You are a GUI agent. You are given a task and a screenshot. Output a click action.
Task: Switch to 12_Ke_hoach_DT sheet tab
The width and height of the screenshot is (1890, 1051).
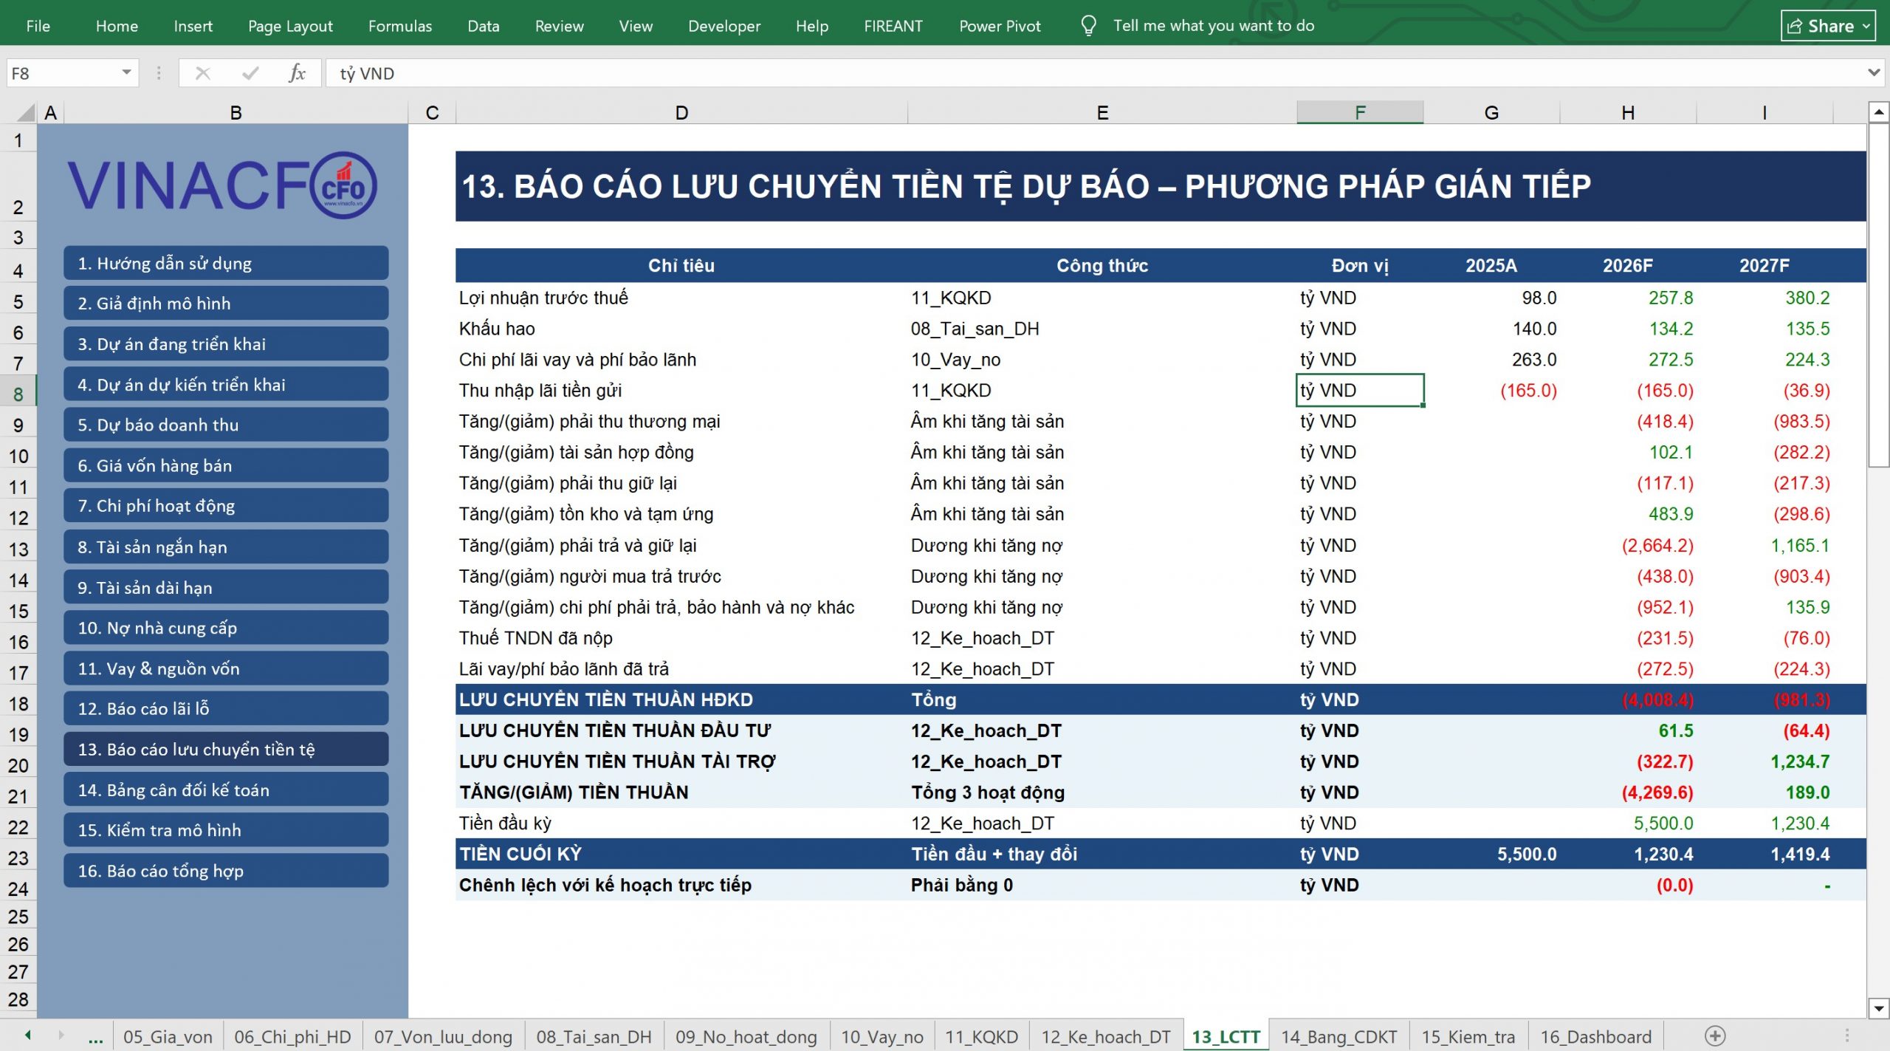pos(1106,1036)
